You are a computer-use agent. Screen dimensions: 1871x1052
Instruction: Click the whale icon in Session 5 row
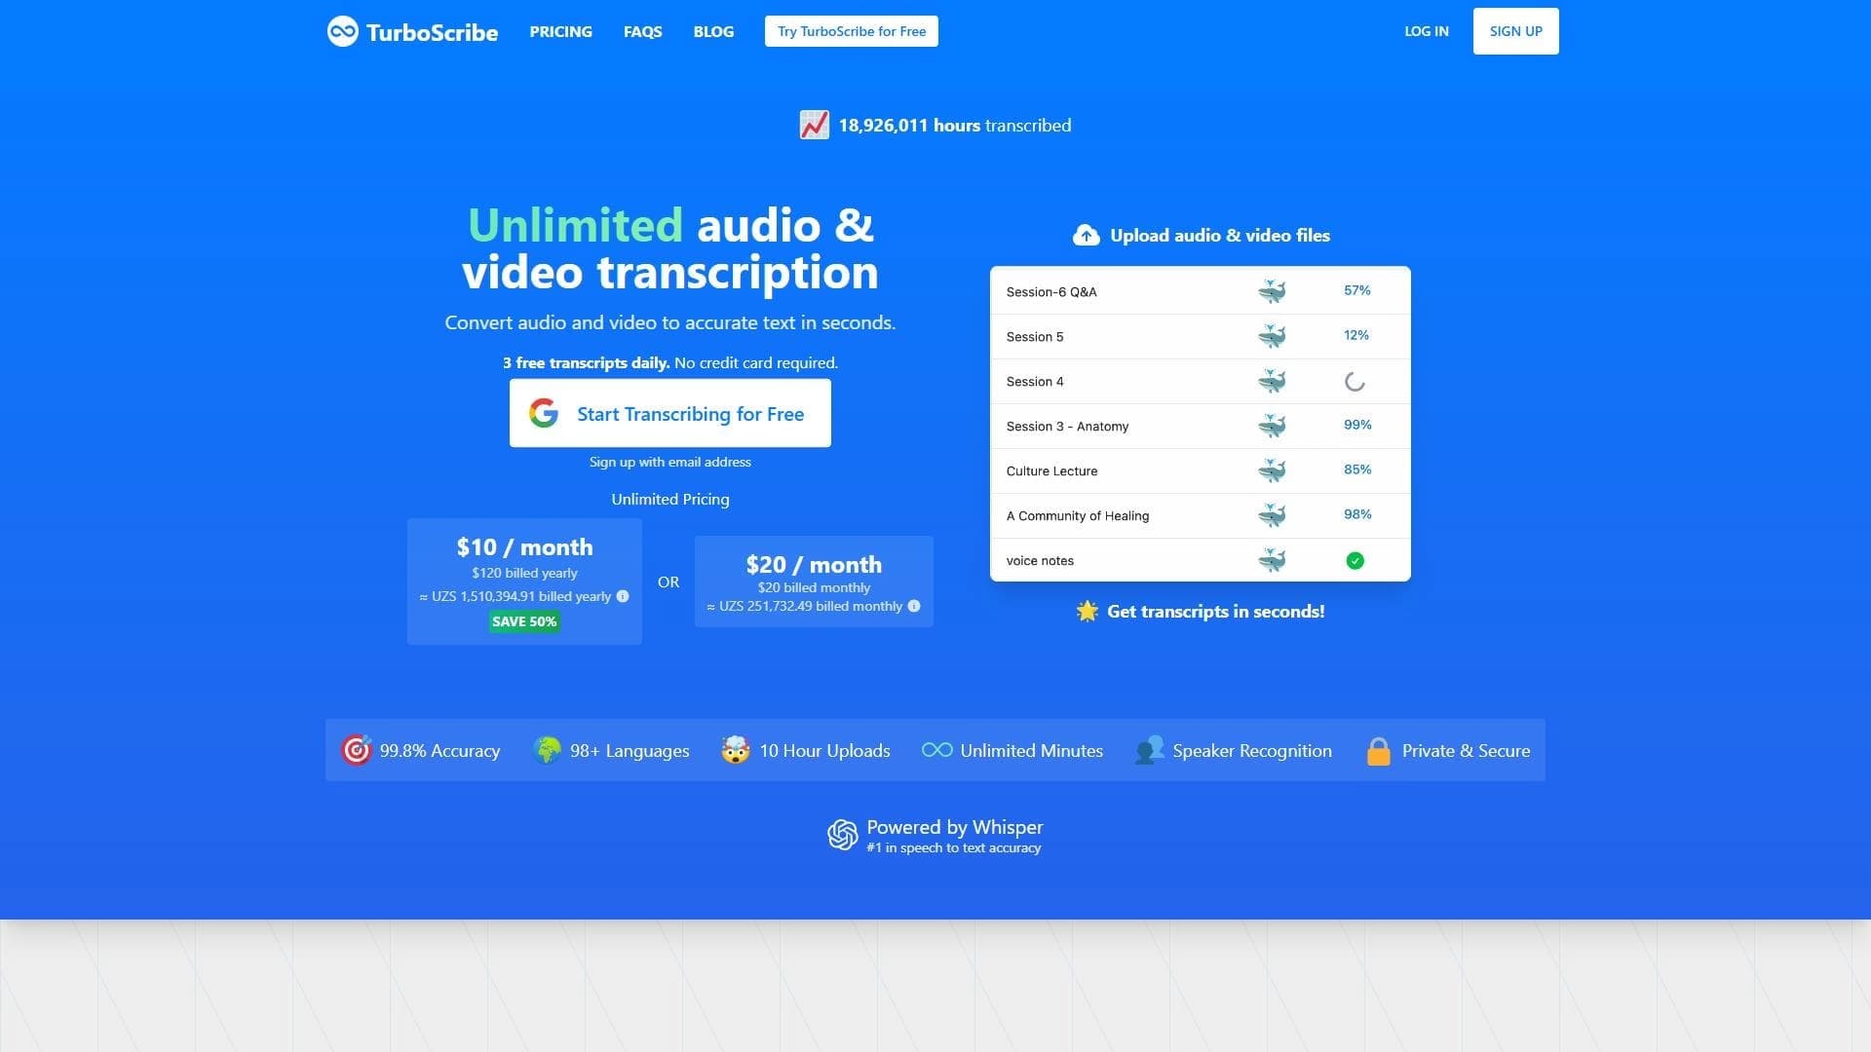pyautogui.click(x=1271, y=336)
